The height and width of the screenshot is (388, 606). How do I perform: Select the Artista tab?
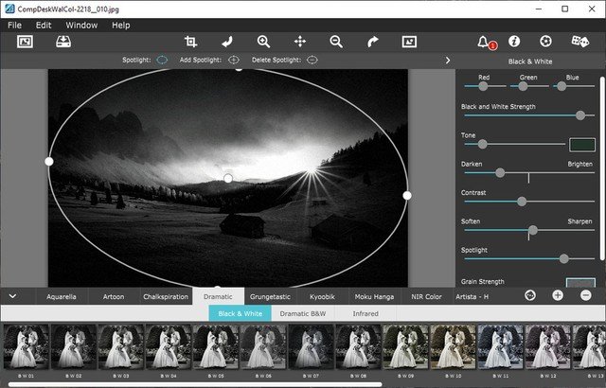(472, 296)
